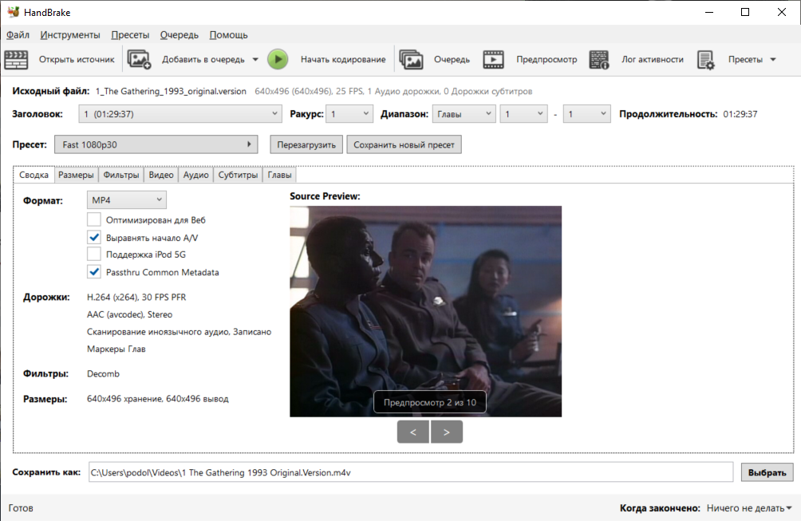The height and width of the screenshot is (521, 801).
Task: Switch to the Размеры tab
Action: pyautogui.click(x=76, y=175)
